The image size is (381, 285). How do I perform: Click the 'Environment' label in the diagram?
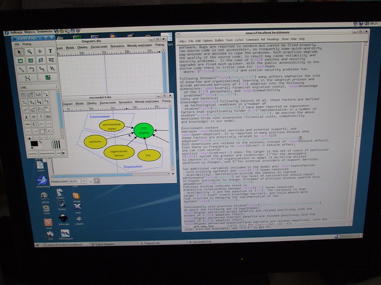point(100,116)
